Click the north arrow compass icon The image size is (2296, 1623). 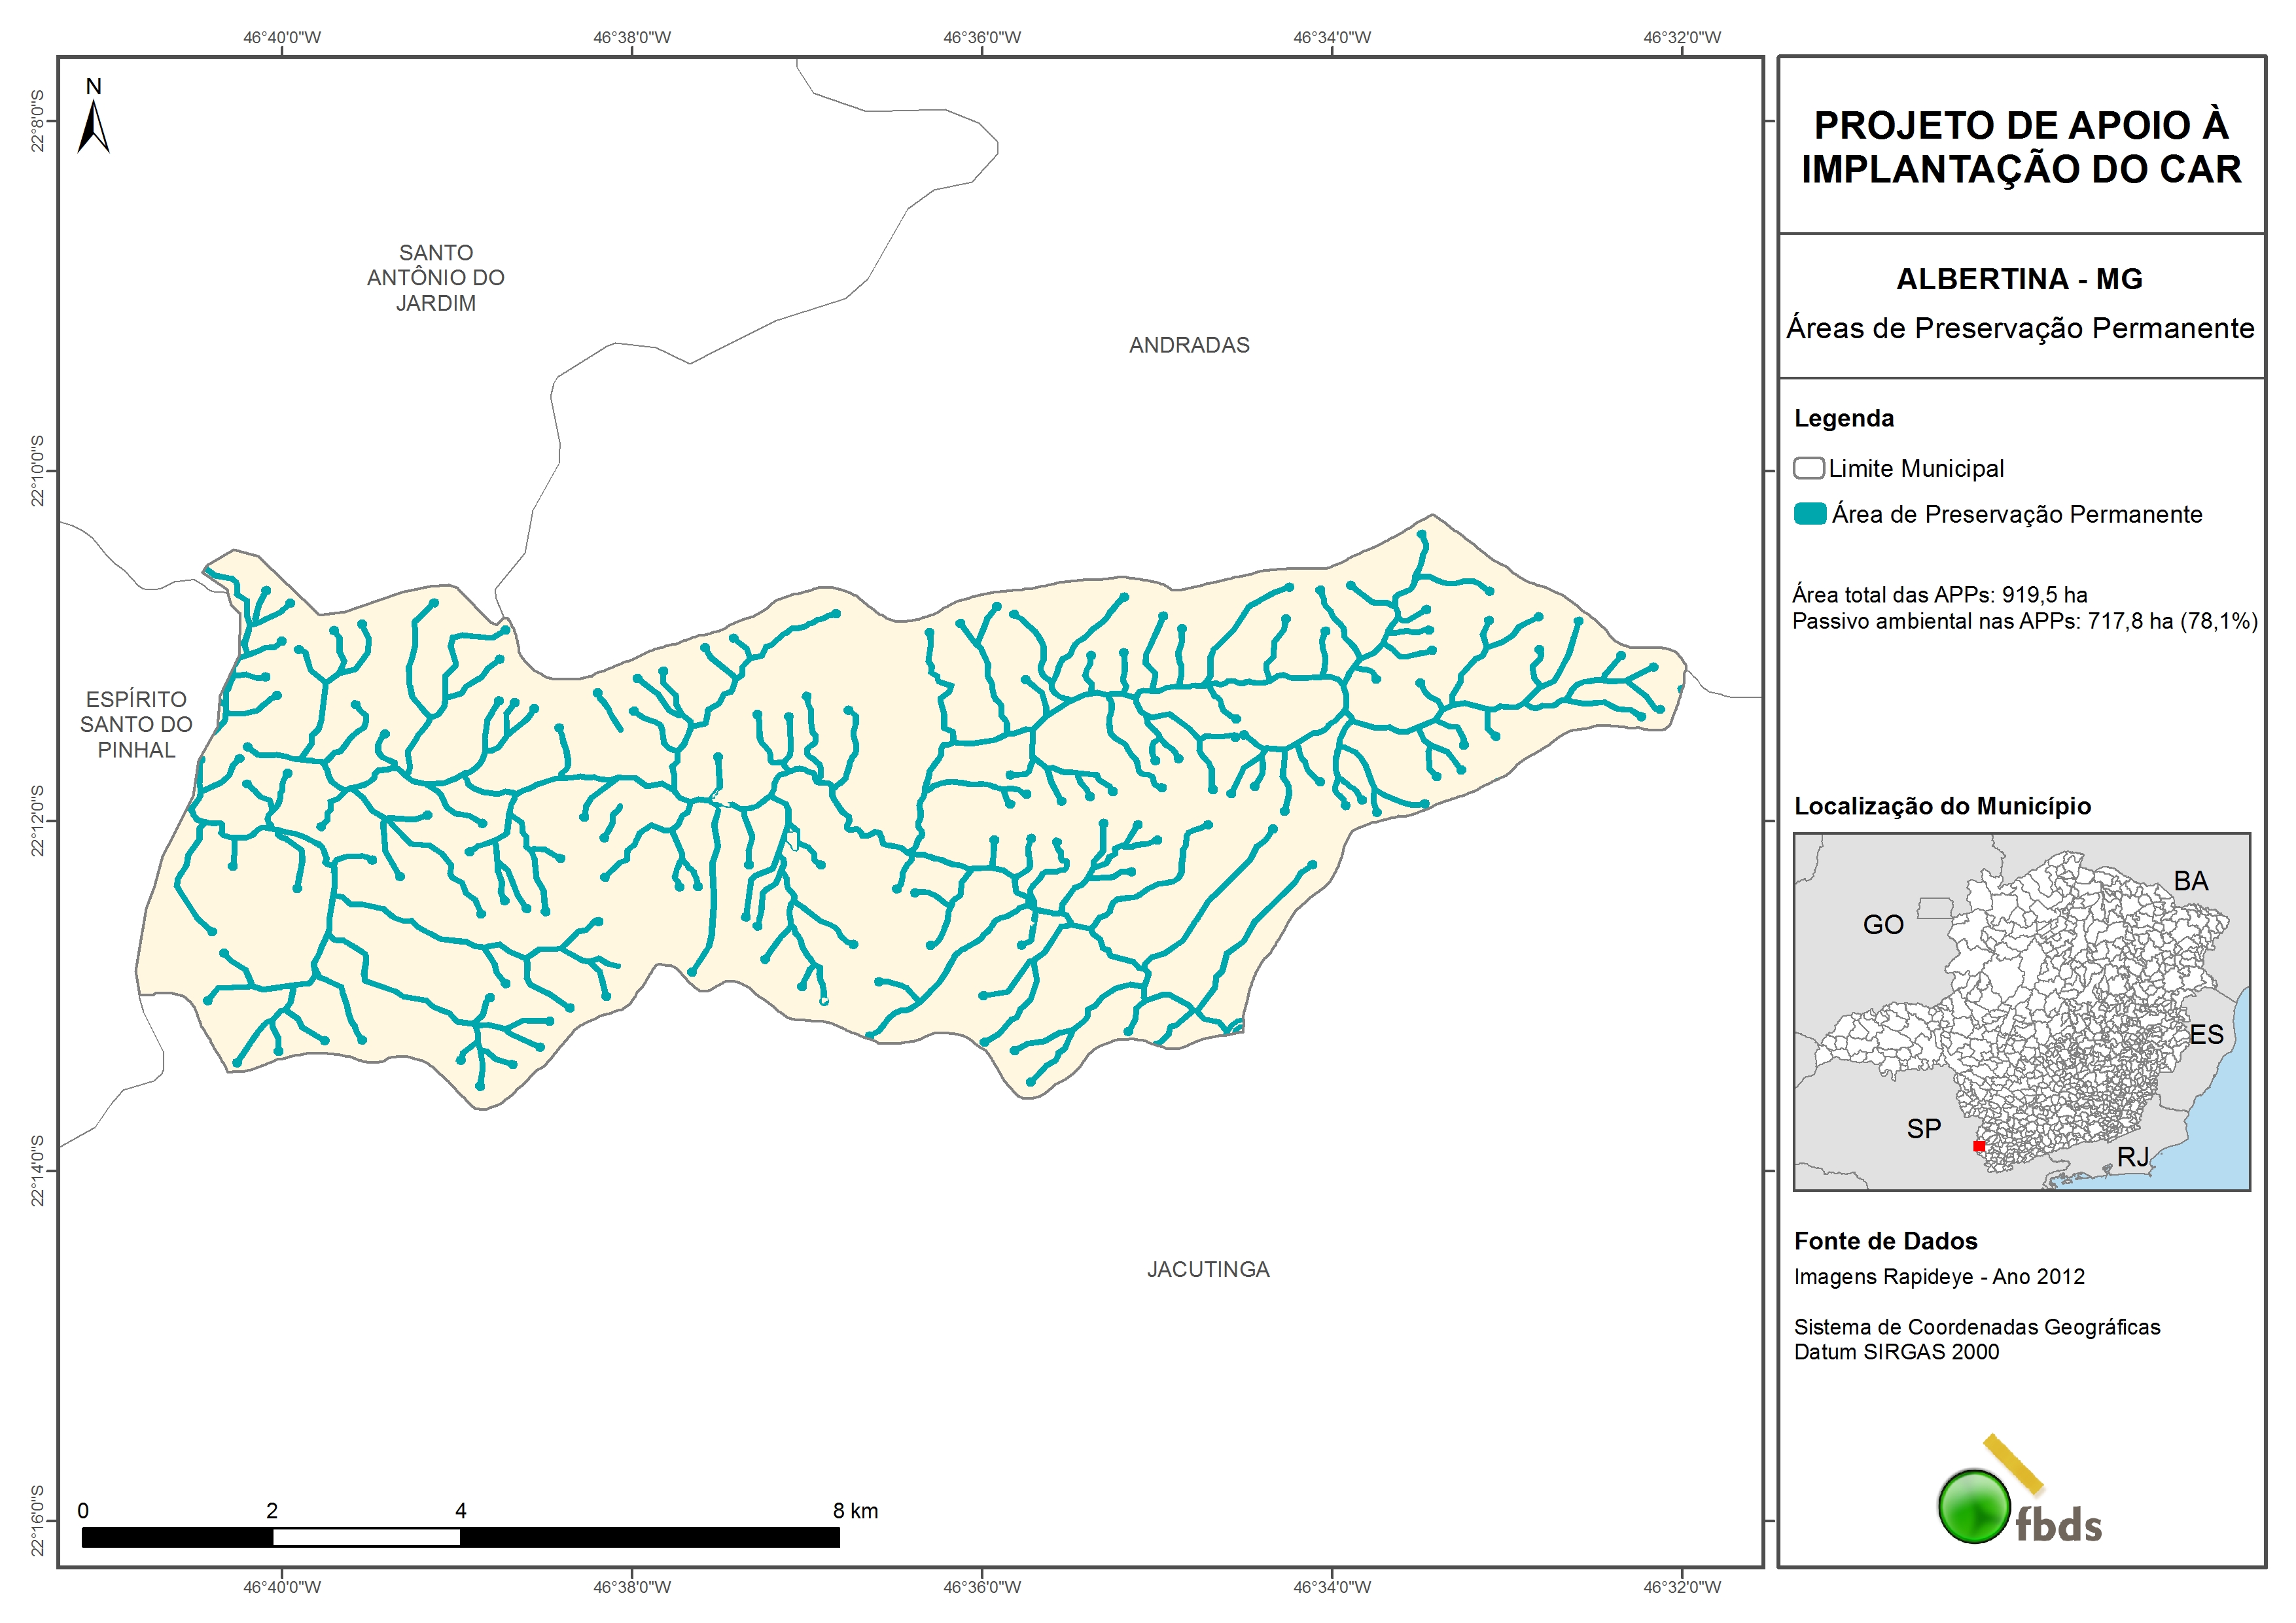tap(93, 126)
